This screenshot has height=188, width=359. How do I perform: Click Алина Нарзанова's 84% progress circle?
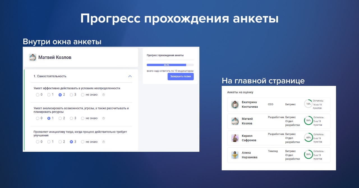[308, 154]
